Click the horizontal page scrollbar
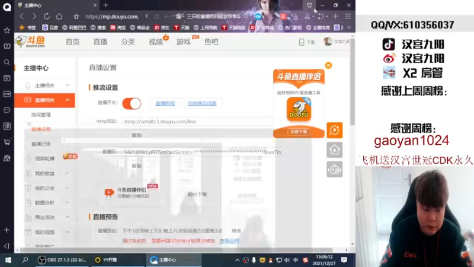 (x=177, y=250)
